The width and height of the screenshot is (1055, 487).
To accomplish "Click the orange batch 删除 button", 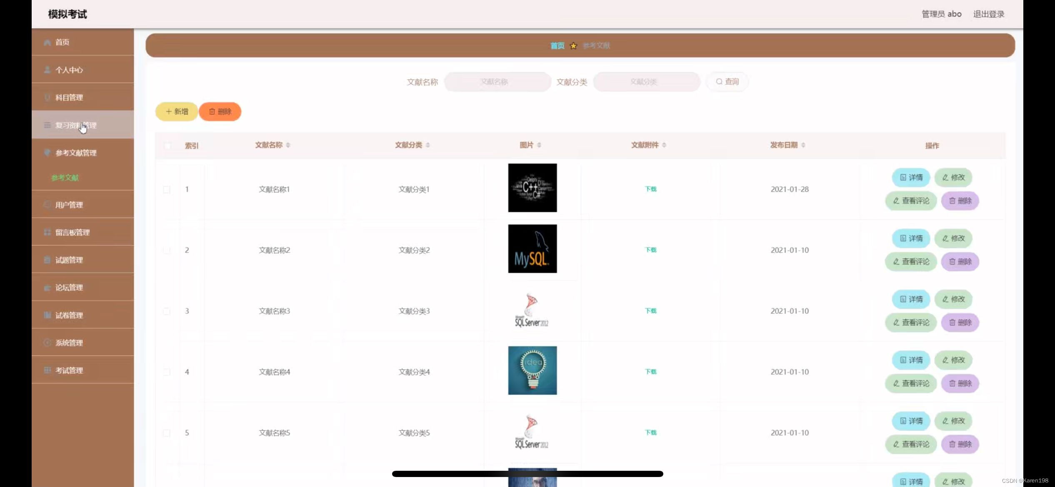I will tap(220, 112).
